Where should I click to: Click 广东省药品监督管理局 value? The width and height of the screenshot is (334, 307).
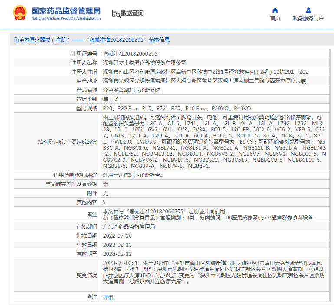pyautogui.click(x=129, y=227)
